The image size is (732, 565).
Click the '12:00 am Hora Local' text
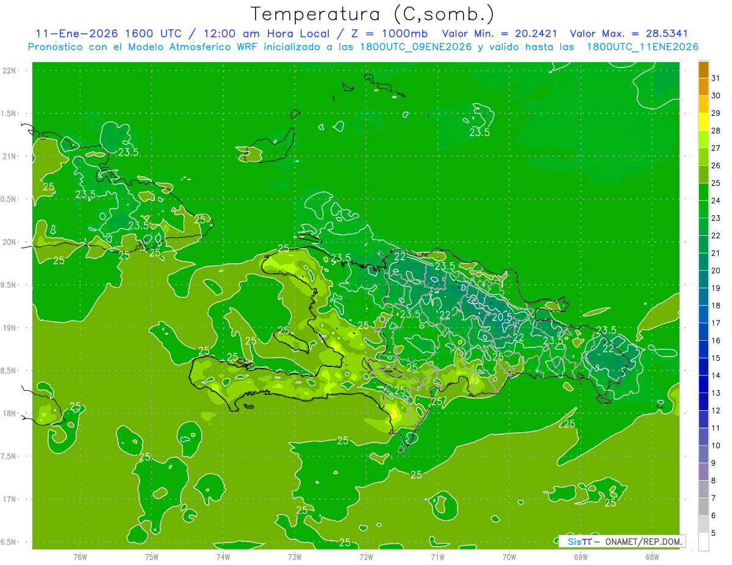265,34
